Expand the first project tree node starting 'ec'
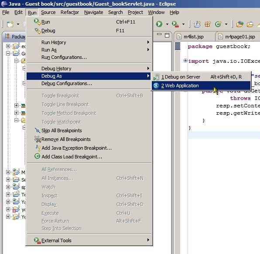 [x=8, y=46]
